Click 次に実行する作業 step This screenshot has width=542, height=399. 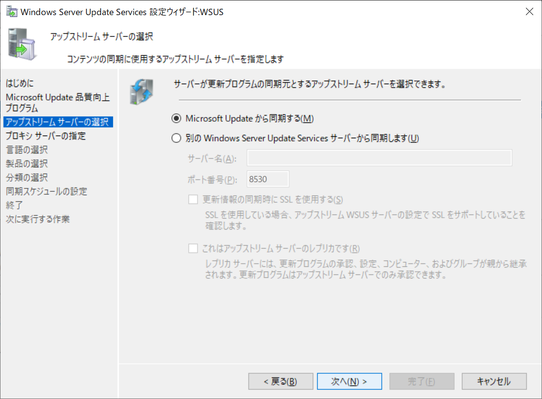tap(38, 219)
